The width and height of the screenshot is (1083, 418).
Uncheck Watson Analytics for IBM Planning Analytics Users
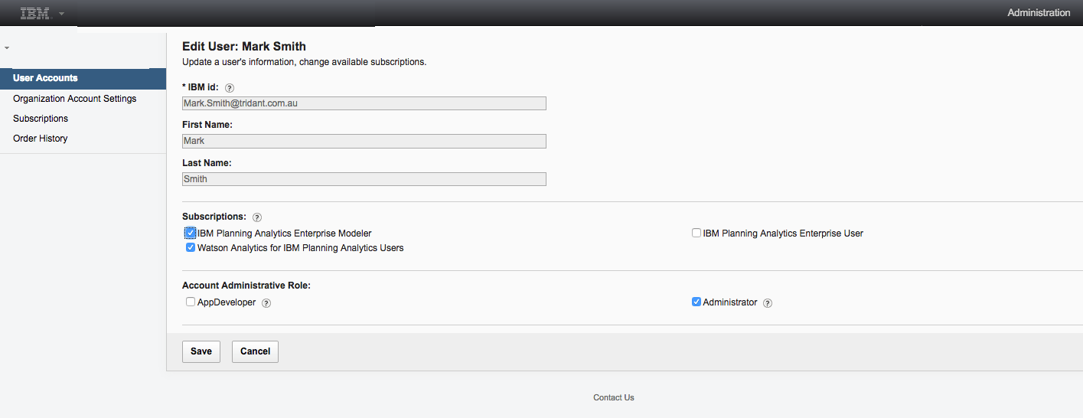(x=191, y=248)
